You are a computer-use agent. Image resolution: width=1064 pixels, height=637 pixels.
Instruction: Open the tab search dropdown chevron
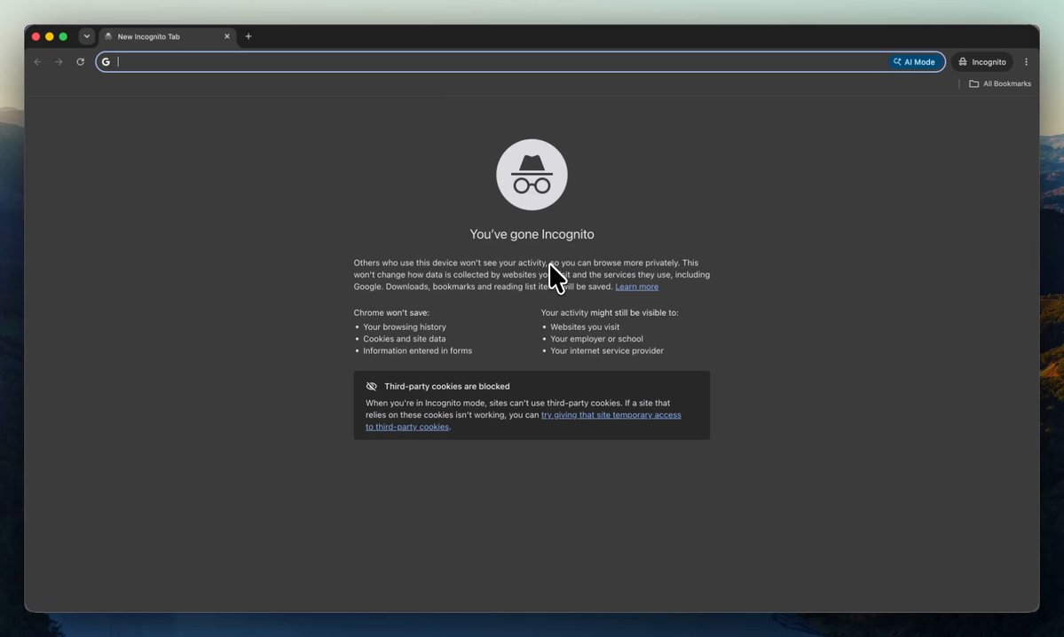pos(87,36)
